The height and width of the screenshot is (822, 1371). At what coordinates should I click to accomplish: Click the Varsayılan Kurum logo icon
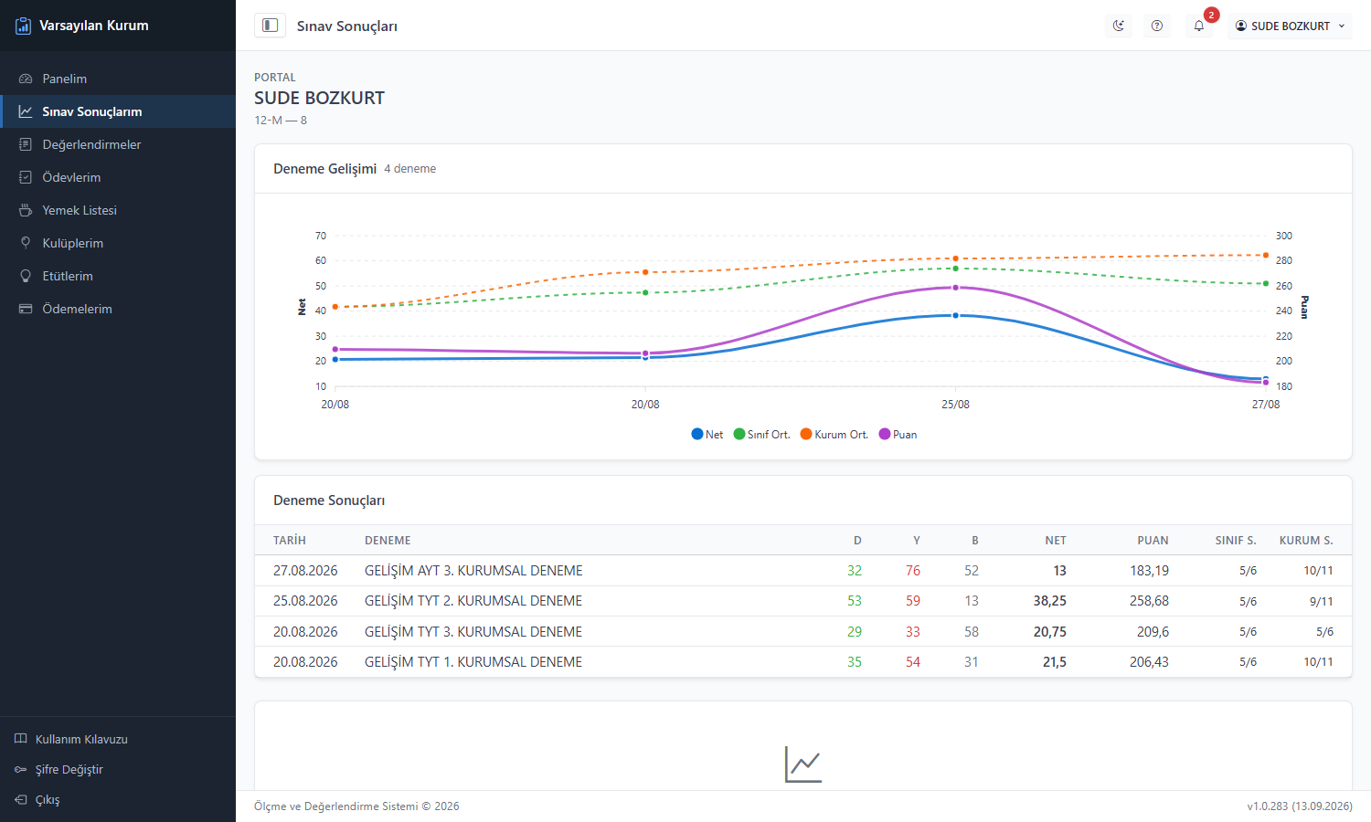(x=24, y=26)
